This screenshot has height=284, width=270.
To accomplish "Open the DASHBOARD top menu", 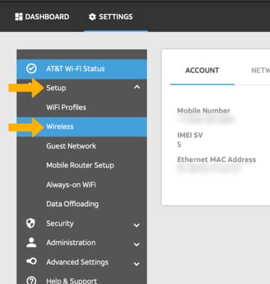I will coord(42,17).
